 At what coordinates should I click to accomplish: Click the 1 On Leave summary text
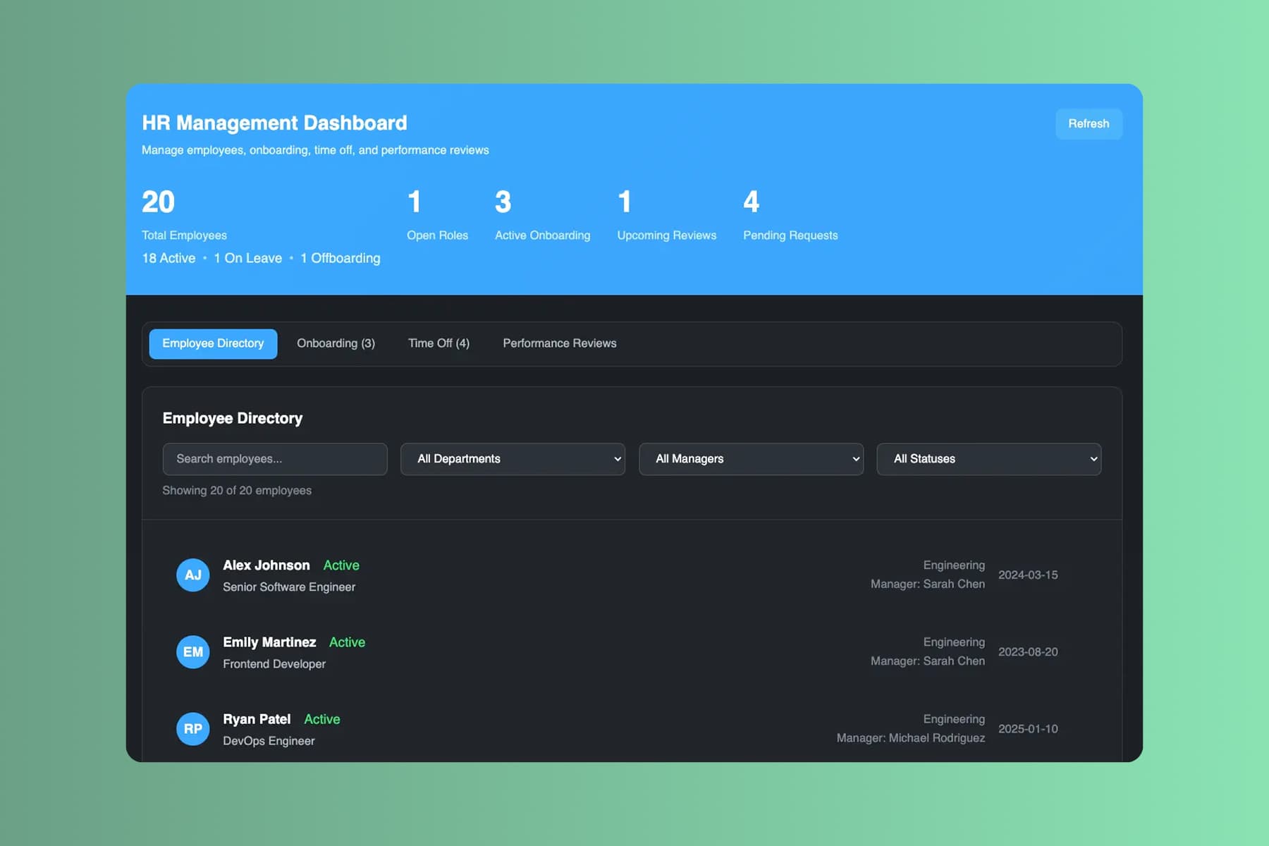click(x=247, y=259)
